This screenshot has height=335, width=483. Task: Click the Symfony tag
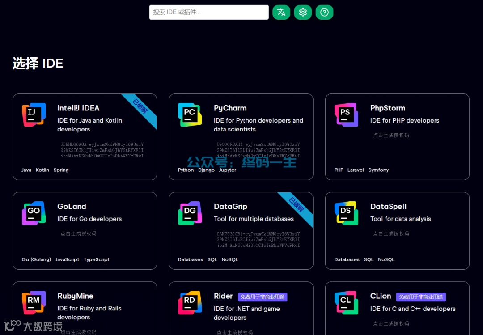(379, 170)
